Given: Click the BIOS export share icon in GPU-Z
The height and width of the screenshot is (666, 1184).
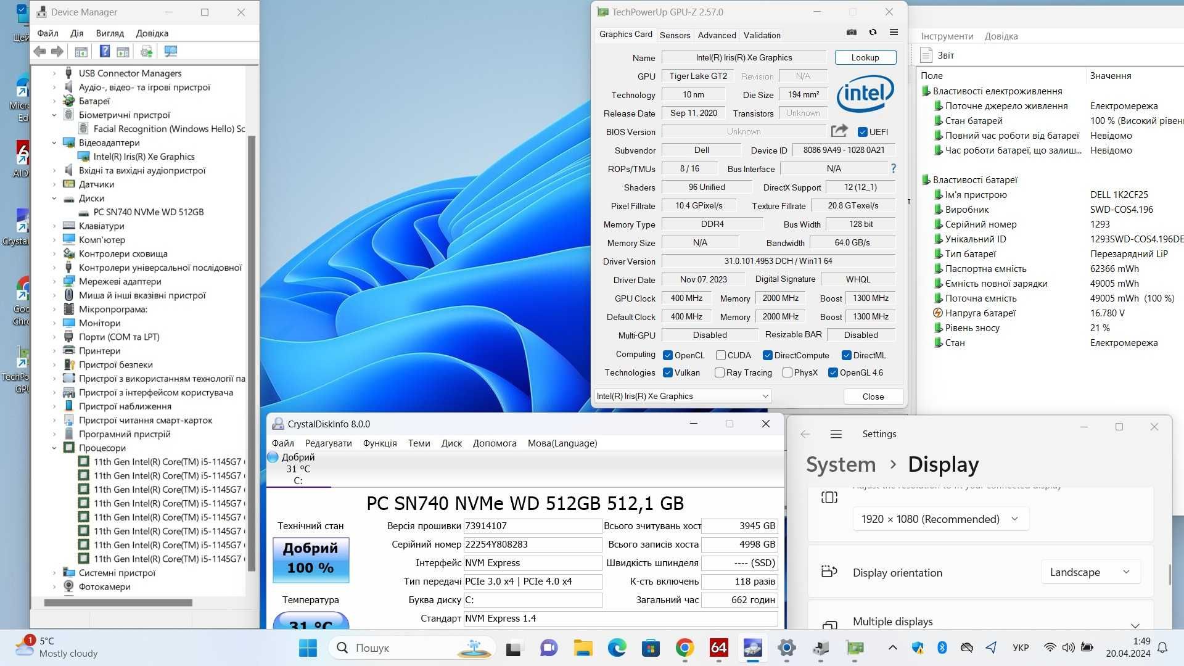Looking at the screenshot, I should (839, 131).
